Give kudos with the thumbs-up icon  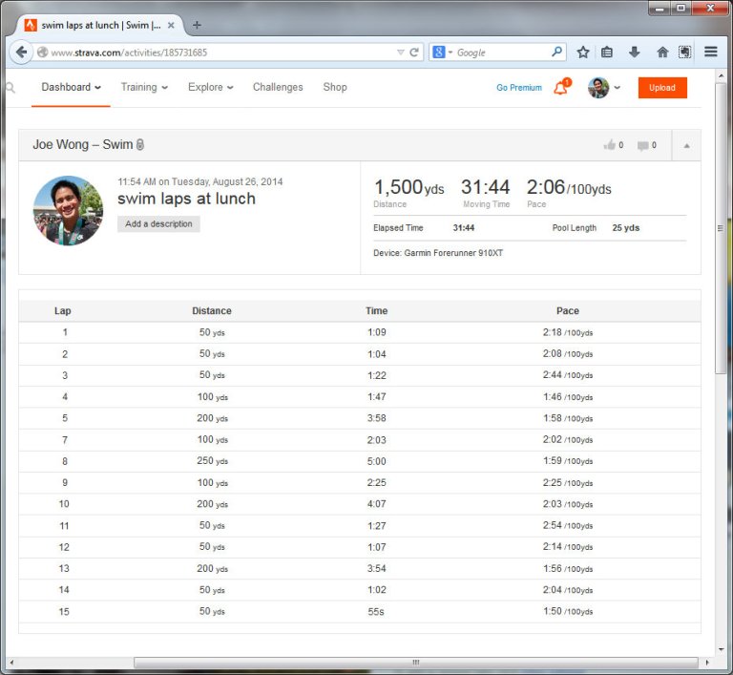coord(609,145)
